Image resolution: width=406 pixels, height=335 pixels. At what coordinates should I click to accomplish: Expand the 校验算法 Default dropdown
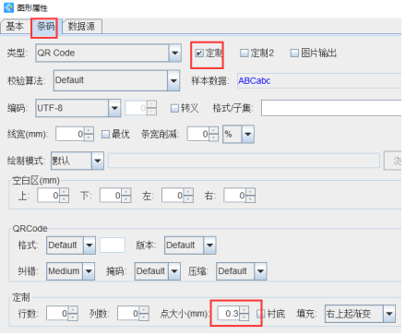173,80
